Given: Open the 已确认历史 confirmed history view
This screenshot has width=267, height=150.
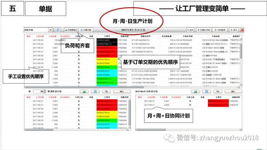Looking at the screenshot, I should [204, 30].
